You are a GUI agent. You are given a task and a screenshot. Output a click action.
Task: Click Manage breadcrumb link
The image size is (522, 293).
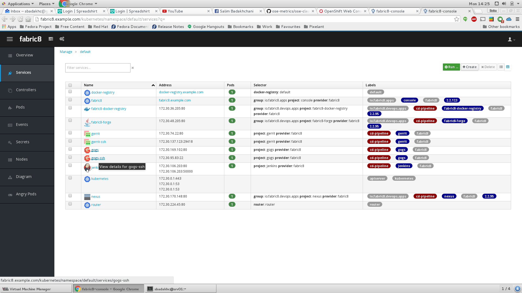click(x=66, y=52)
